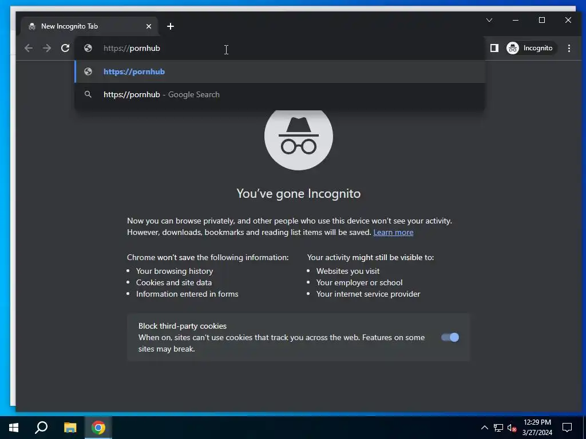
Task: Click "Information entered in forms" text
Action: [x=187, y=294]
